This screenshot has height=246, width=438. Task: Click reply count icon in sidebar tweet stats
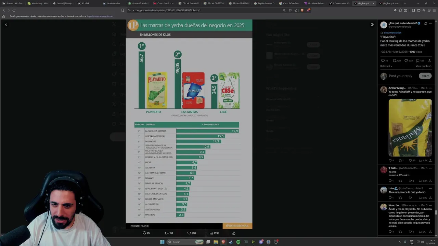383,61
